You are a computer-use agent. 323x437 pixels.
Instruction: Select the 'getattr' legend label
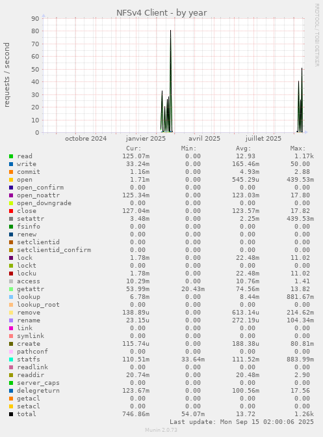pos(31,289)
